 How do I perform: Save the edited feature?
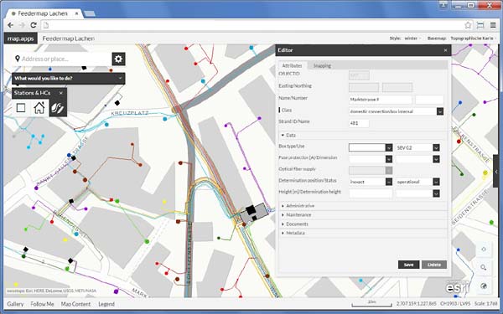coord(408,265)
